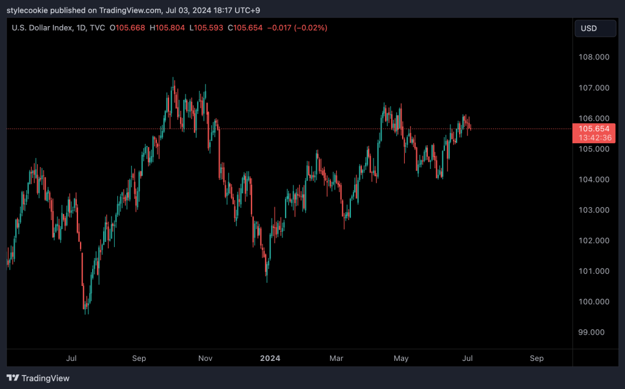This screenshot has height=389, width=625.
Task: Click the bar countdown timer 13:42:36
Action: tap(594, 138)
